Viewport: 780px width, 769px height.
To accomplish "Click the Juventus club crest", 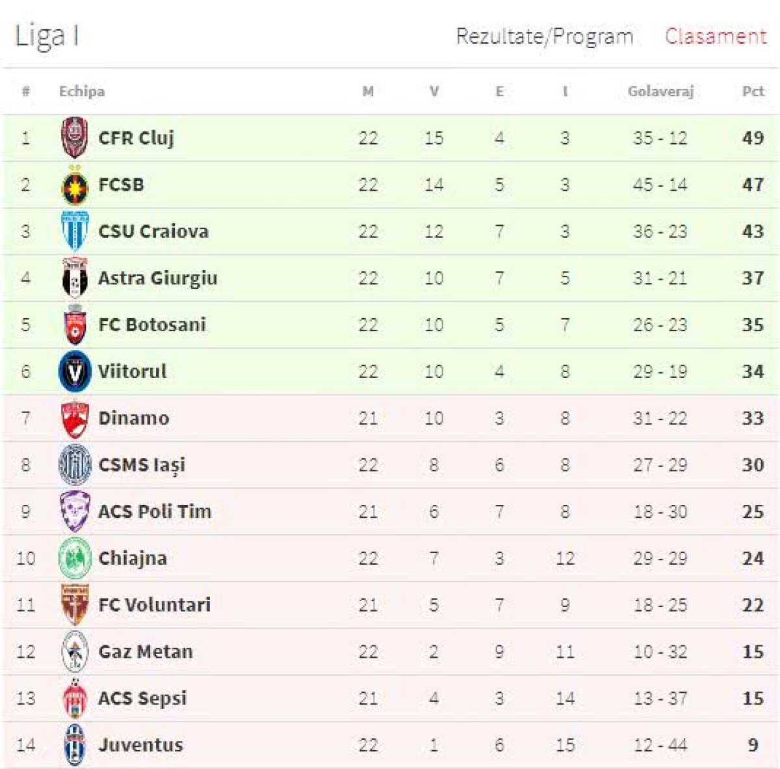I will (x=76, y=744).
